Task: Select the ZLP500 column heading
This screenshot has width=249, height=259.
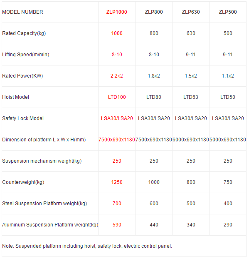Action: click(x=228, y=12)
